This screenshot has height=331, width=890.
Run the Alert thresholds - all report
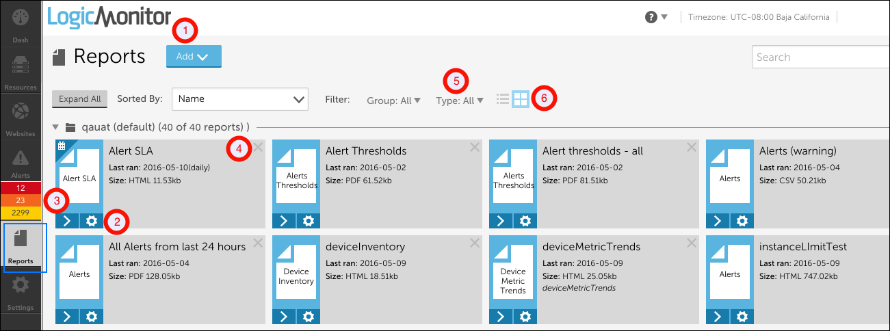point(501,220)
